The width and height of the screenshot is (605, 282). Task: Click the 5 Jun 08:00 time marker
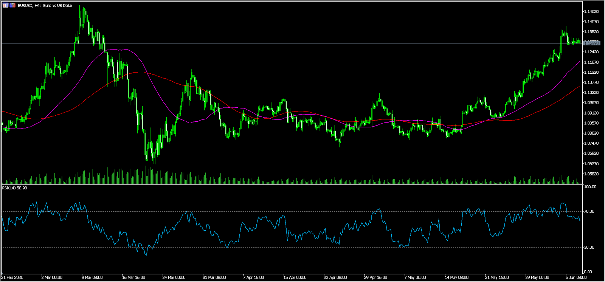pyautogui.click(x=576, y=277)
